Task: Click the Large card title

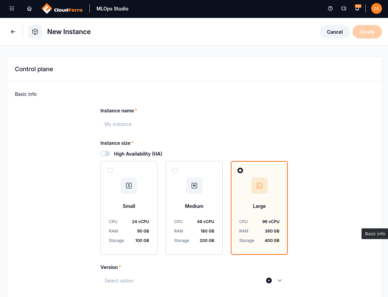Action: [259, 206]
